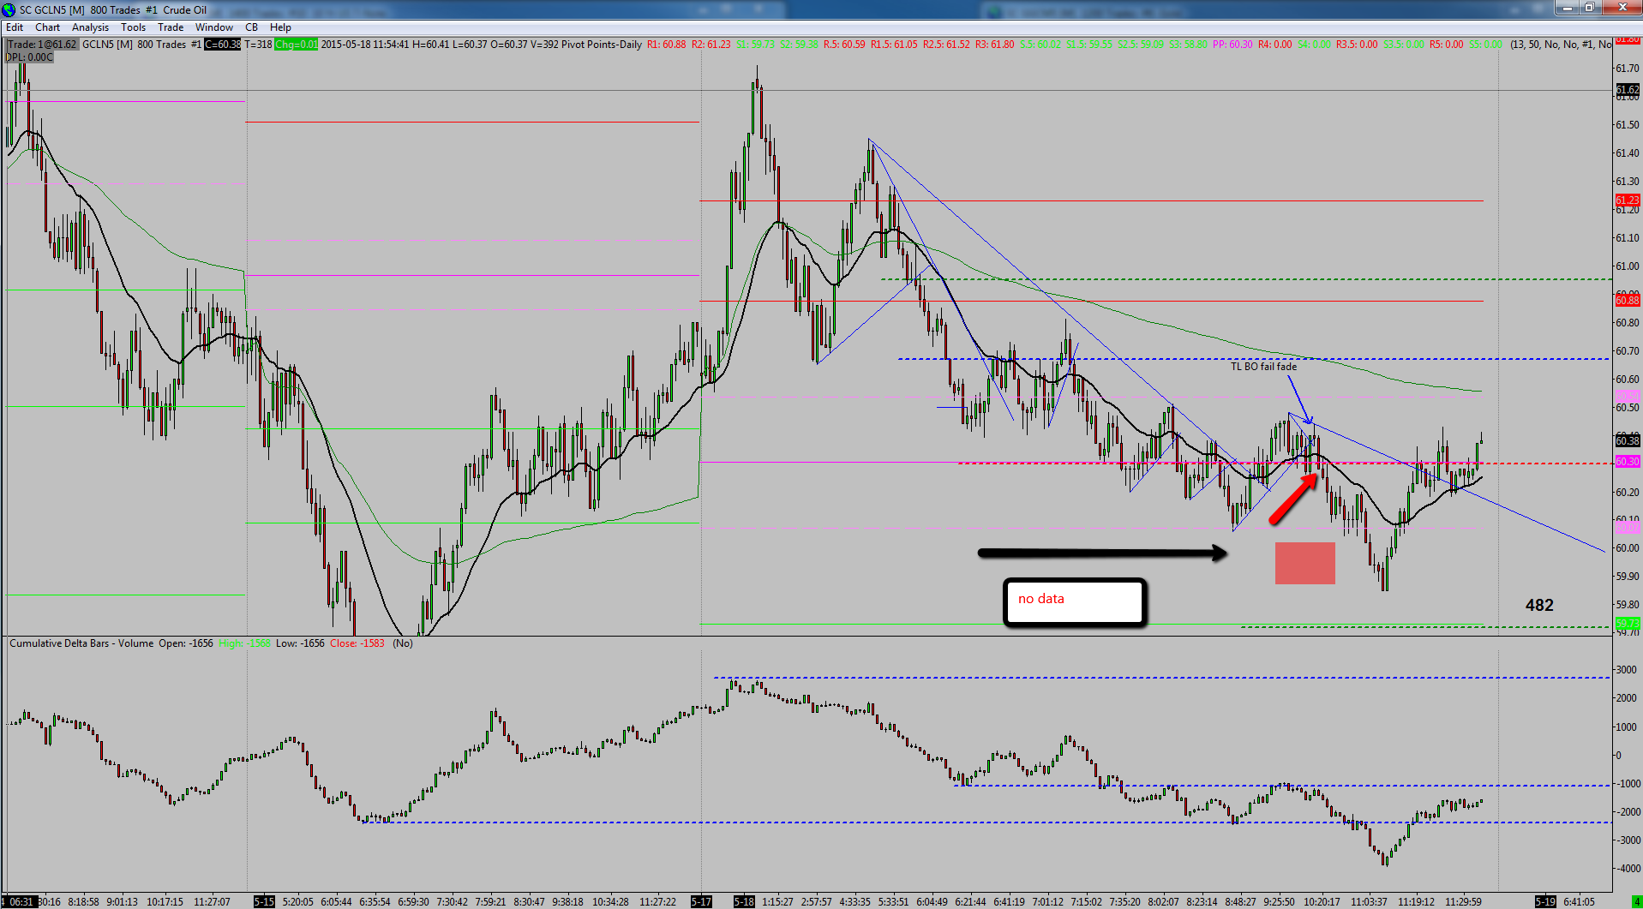
Task: Click the 'R2: 61.23' pivot value
Action: [711, 45]
